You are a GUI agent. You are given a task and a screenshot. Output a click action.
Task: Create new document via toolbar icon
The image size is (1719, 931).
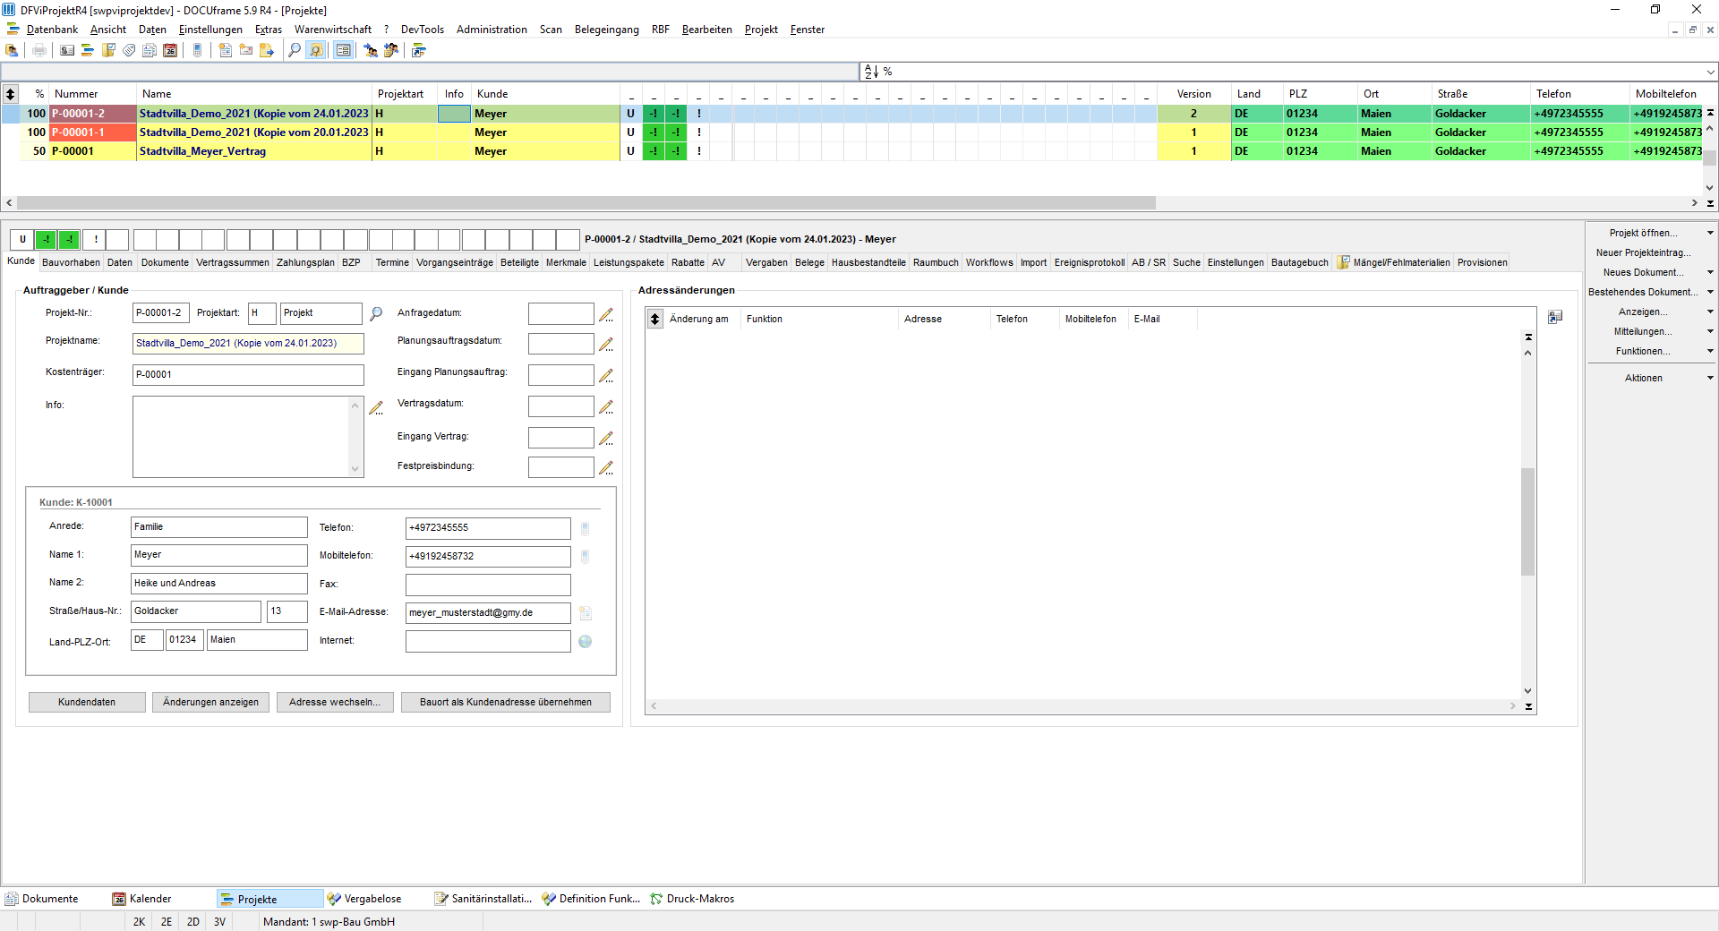tap(226, 50)
